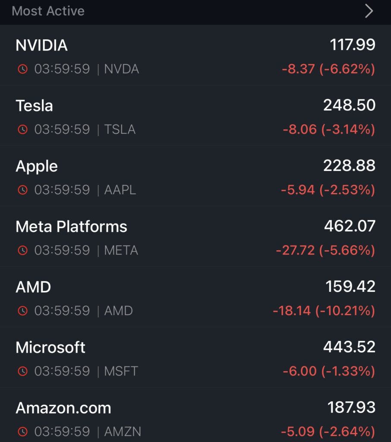Open the Apple stock name
Viewport: 391px width, 442px height.
coord(37,166)
